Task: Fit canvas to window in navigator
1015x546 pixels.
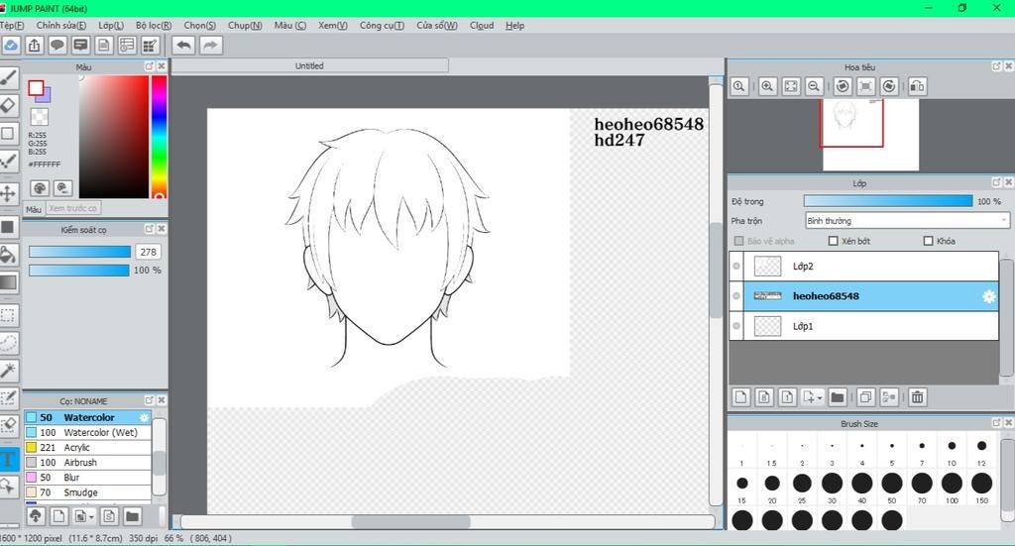Action: click(x=791, y=86)
